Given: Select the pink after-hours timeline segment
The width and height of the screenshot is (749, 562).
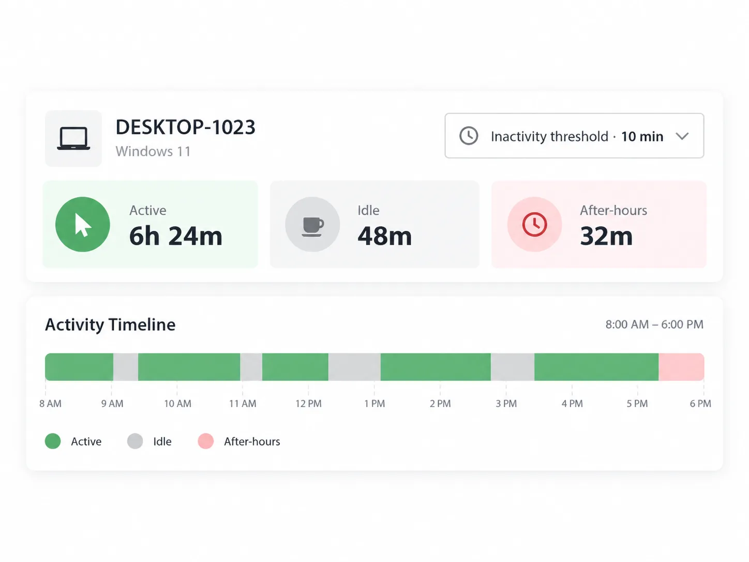Looking at the screenshot, I should (x=681, y=367).
